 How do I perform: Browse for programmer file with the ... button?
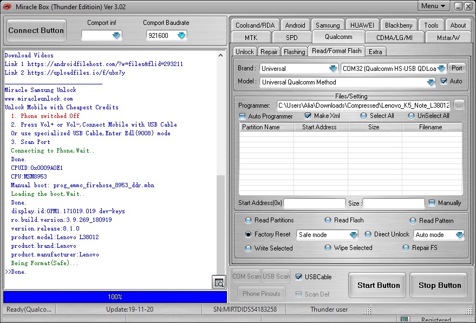coord(459,106)
